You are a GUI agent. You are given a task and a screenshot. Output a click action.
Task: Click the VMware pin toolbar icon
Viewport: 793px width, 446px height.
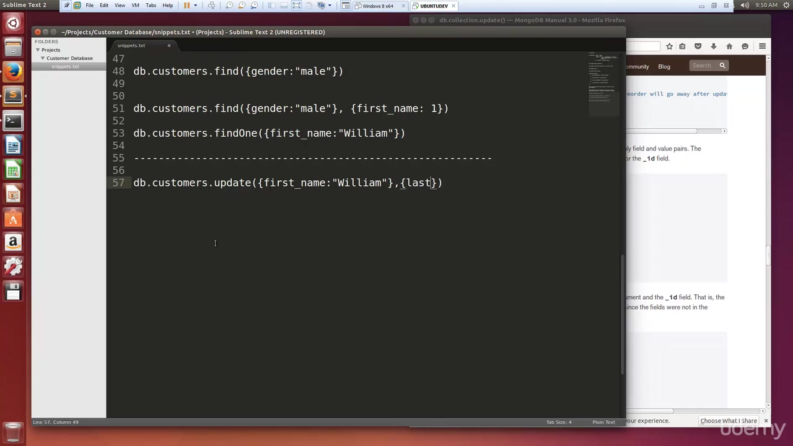[x=66, y=6]
